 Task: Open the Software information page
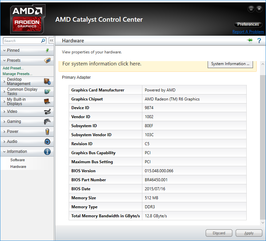tap(17, 160)
